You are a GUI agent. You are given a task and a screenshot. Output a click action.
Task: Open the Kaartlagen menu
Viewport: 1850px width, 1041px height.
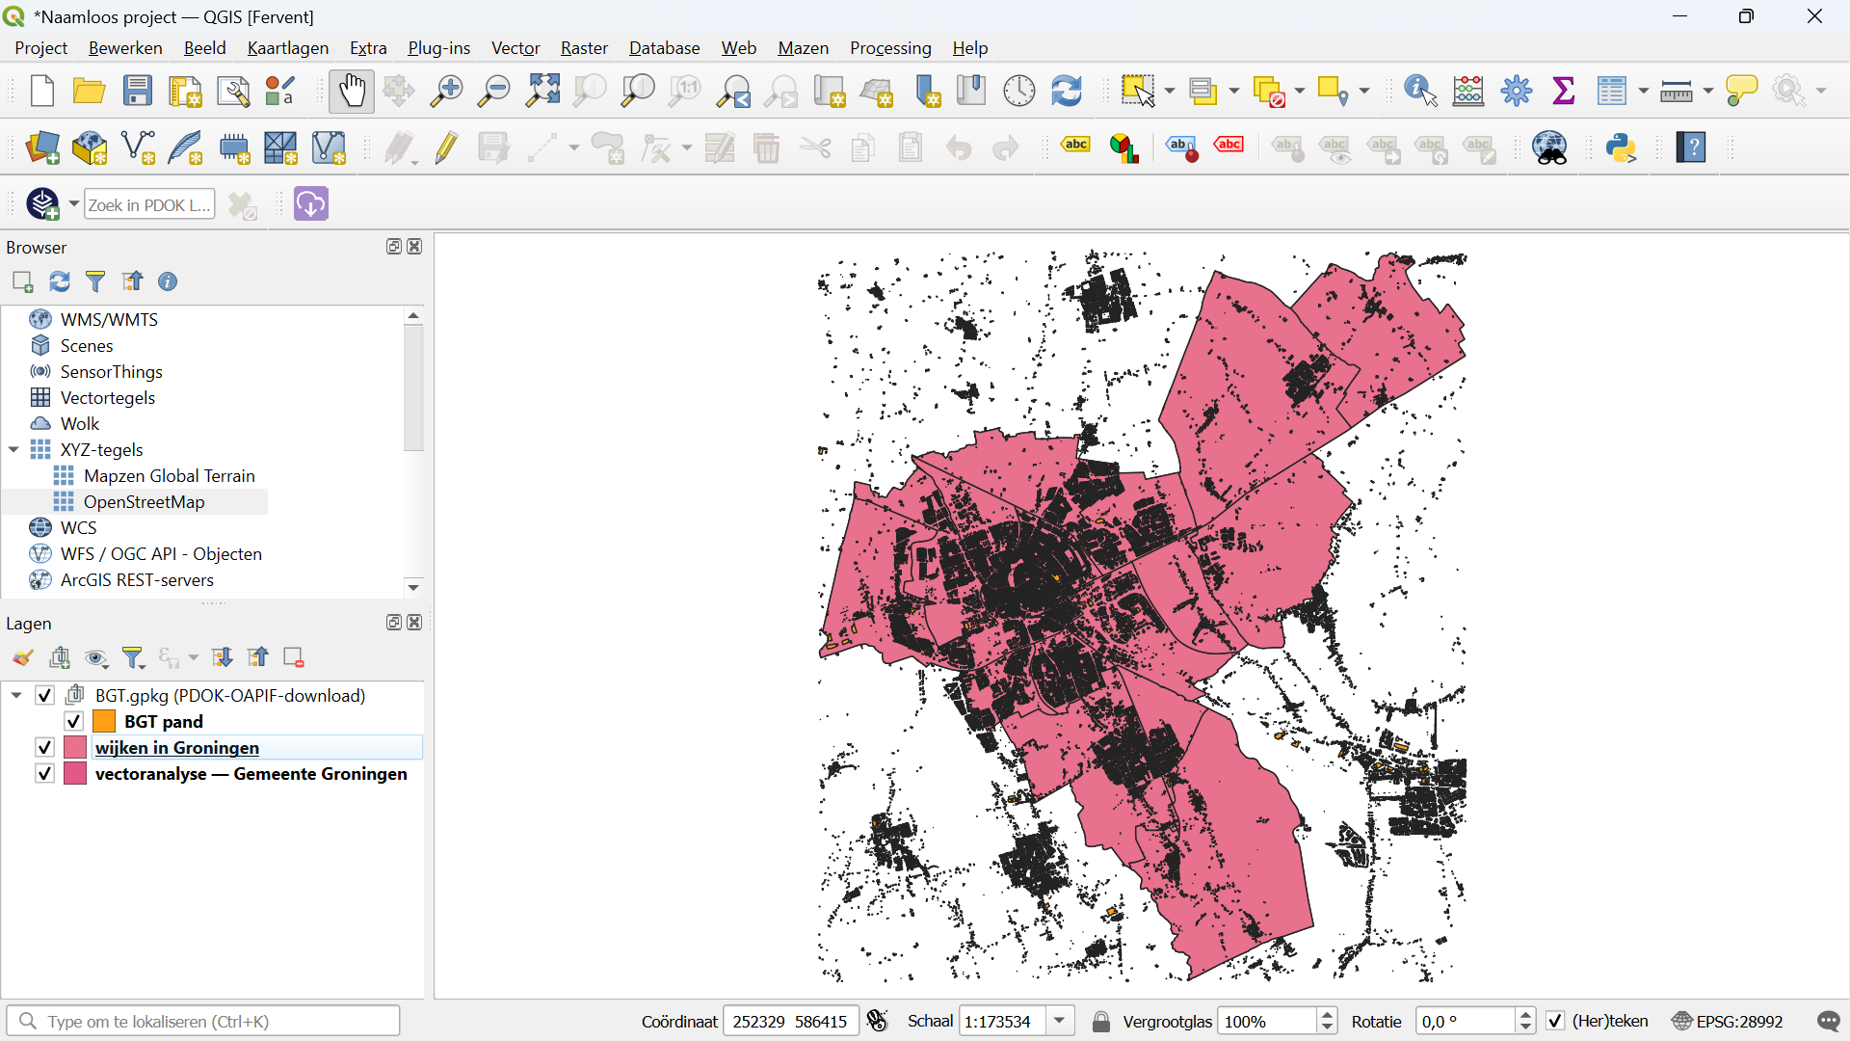(x=287, y=48)
